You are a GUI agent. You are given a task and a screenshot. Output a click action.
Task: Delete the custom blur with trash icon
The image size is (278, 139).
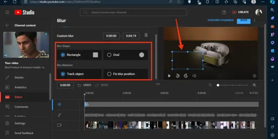coord(146,35)
